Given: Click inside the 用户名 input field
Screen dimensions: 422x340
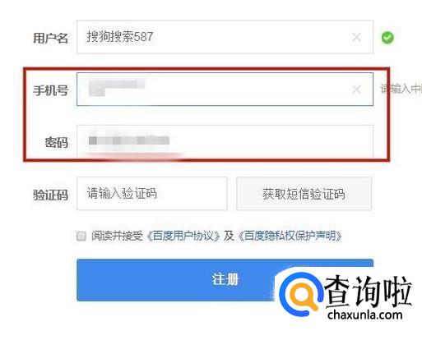Looking at the screenshot, I should click(225, 37).
